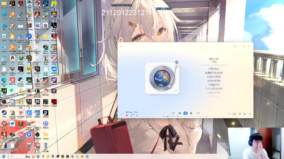This screenshot has height=159, width=284.
Task: Click the webcam overlay at bottom right
Action: coord(256,143)
